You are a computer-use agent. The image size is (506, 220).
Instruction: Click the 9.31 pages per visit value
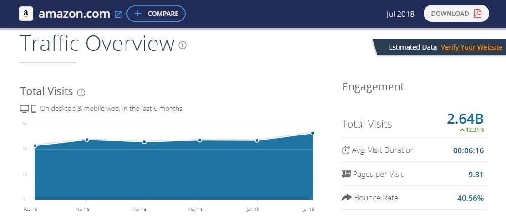click(x=476, y=175)
